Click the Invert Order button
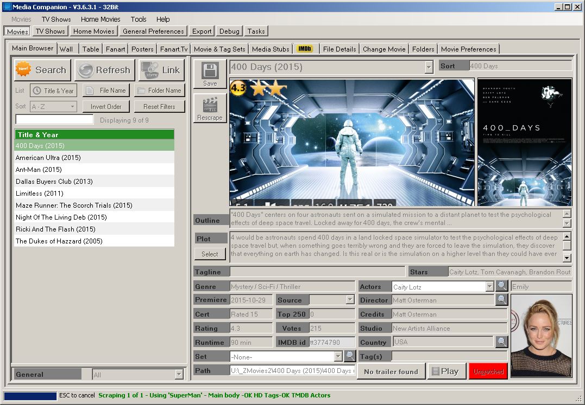This screenshot has height=405, width=585. (106, 106)
